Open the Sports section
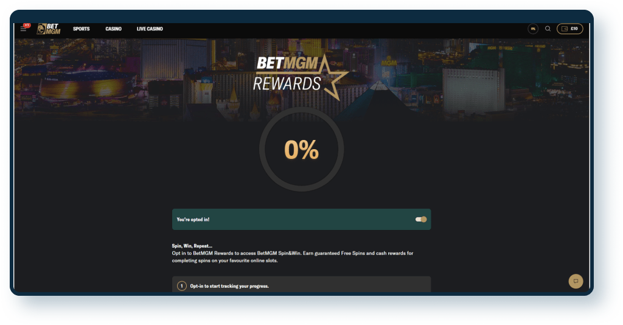 [x=81, y=29]
